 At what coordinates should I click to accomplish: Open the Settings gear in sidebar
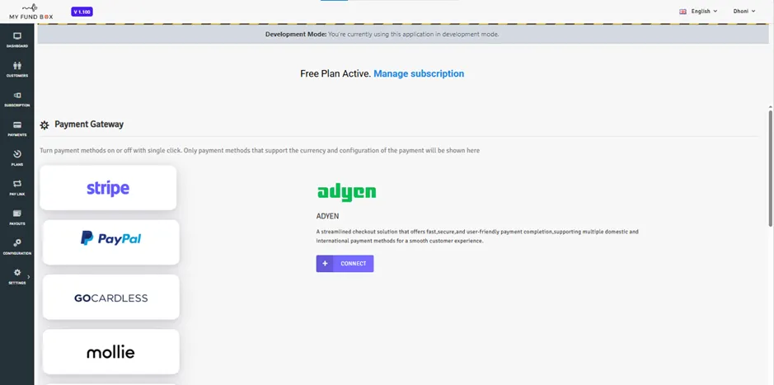tap(17, 272)
